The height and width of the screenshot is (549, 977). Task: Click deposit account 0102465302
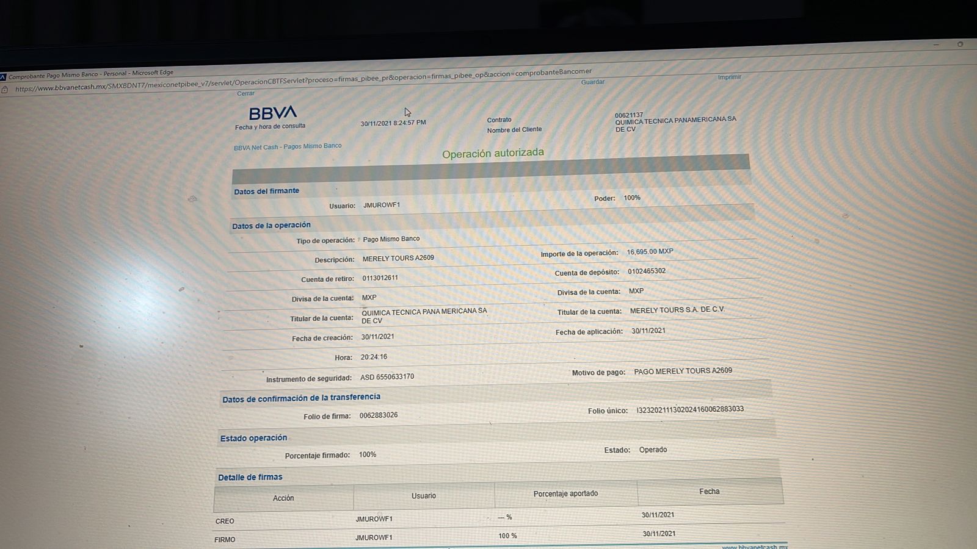[647, 271]
